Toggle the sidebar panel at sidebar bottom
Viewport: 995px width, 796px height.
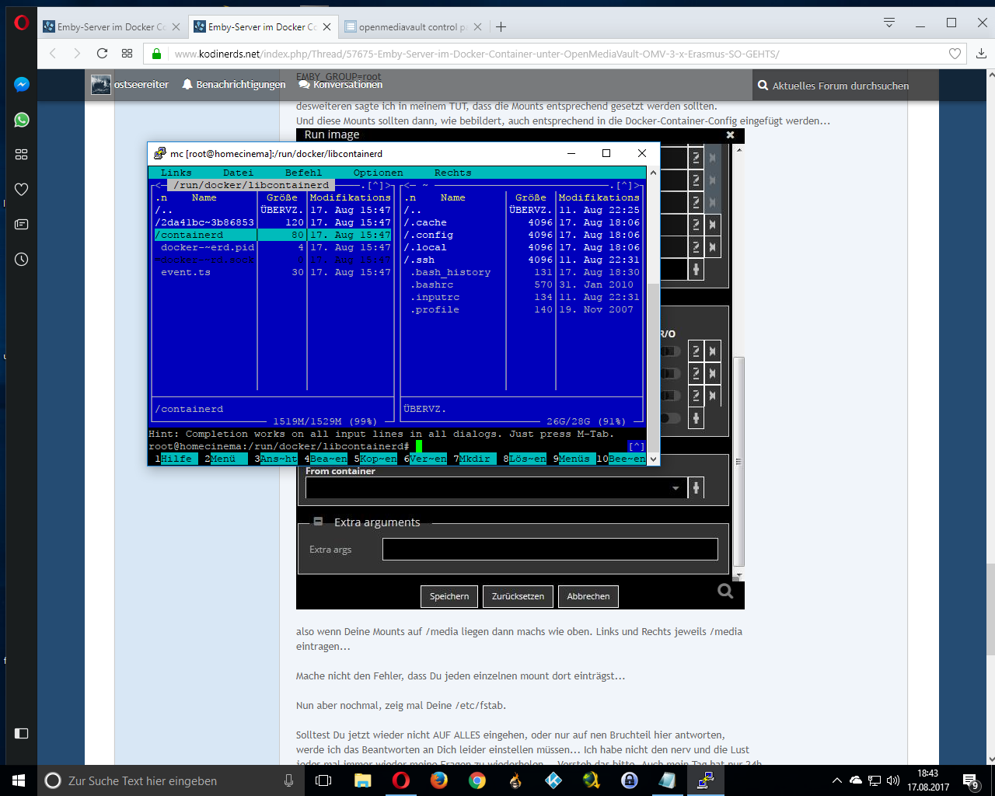pos(22,733)
